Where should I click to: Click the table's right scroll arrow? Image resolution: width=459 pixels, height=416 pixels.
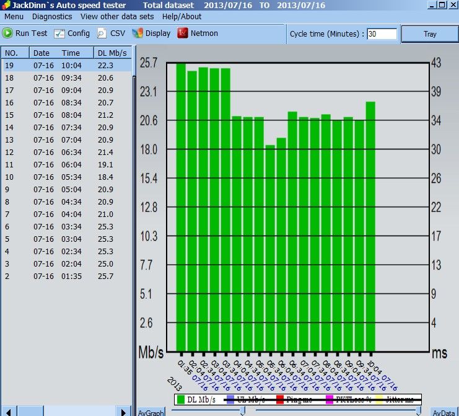123,412
